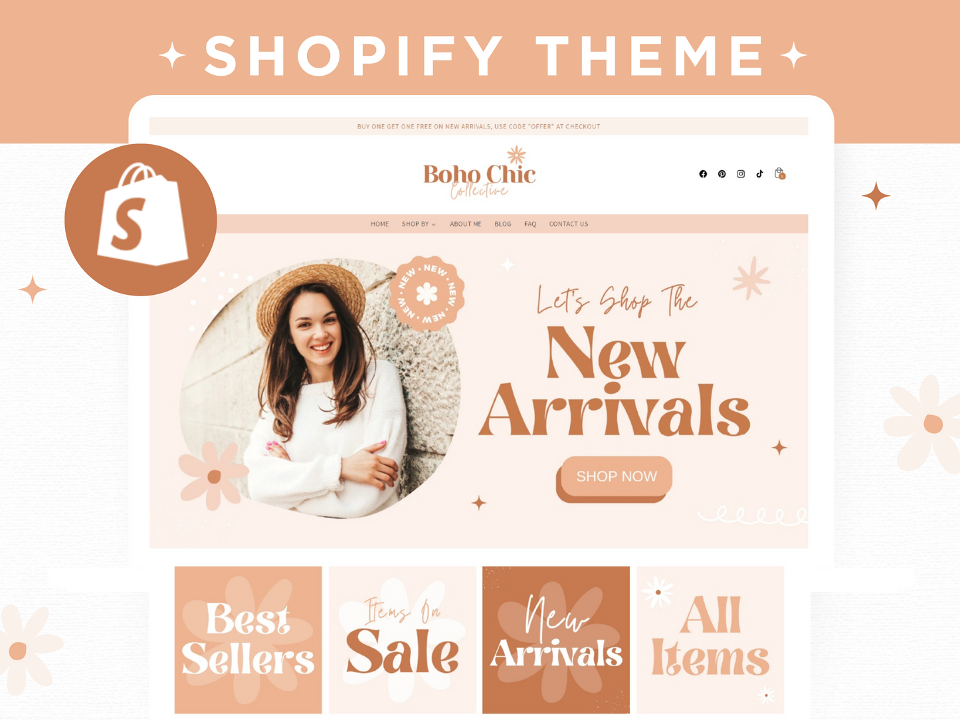This screenshot has height=720, width=960.
Task: Open the TikTok social icon
Action: [759, 174]
